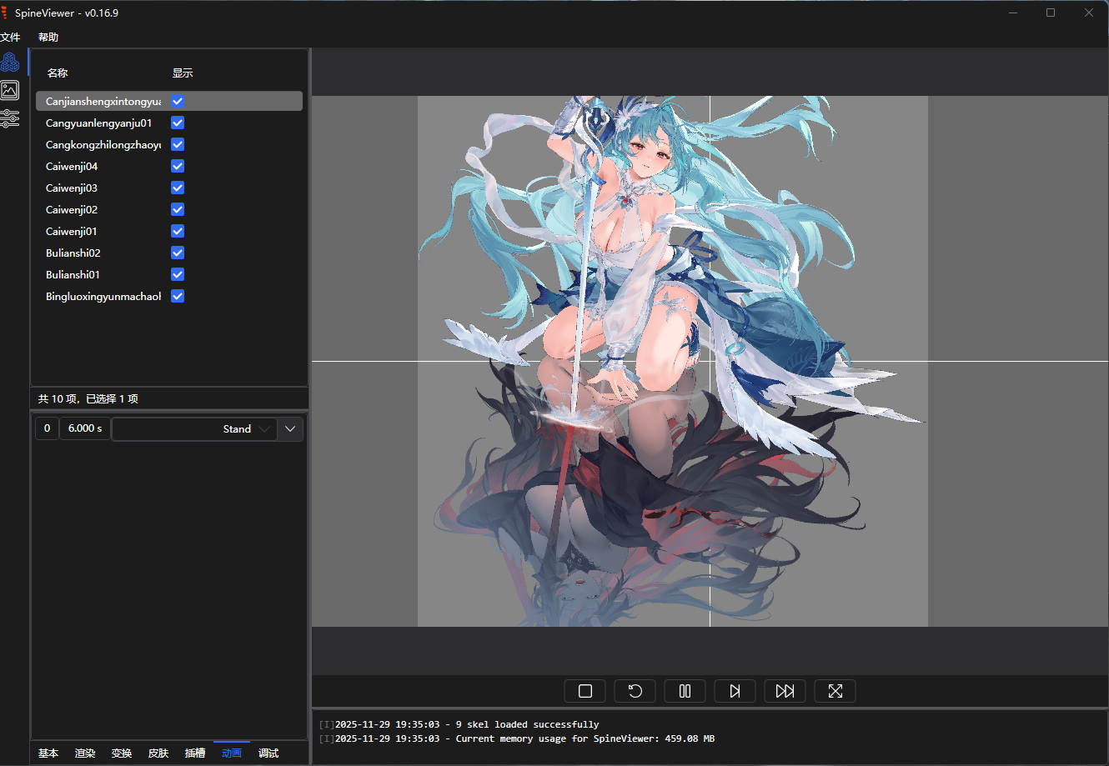The height and width of the screenshot is (766, 1109).
Task: Disable display of Caiwenji01
Action: click(178, 231)
